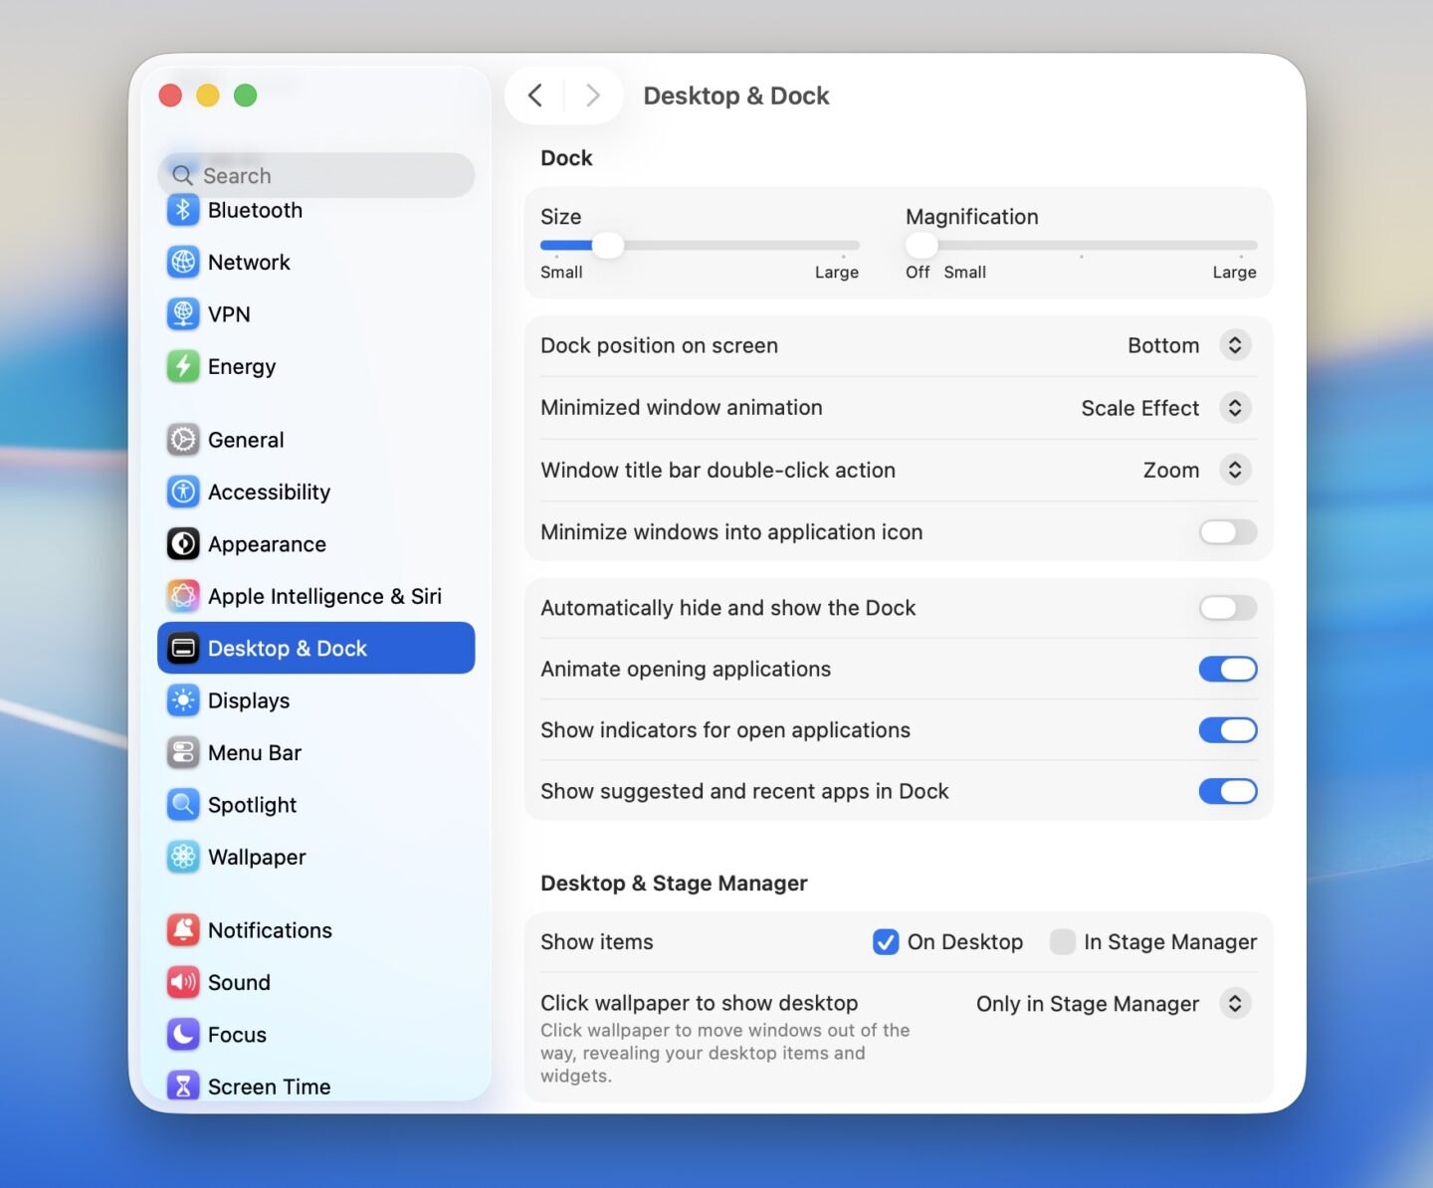The height and width of the screenshot is (1188, 1433).
Task: Open Energy settings using the bolt icon
Action: coord(183,366)
